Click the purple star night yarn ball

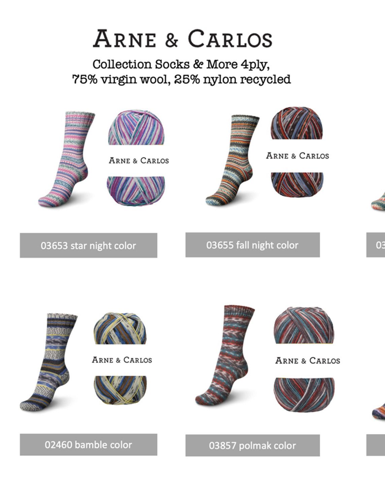pos(136,157)
